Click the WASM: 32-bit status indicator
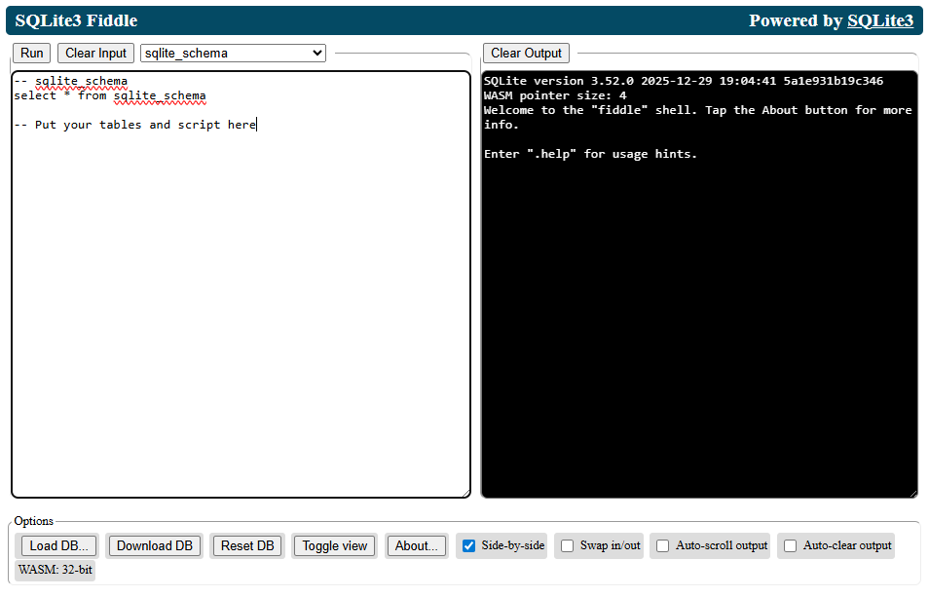Screen dimensions: 929x597 click(55, 570)
